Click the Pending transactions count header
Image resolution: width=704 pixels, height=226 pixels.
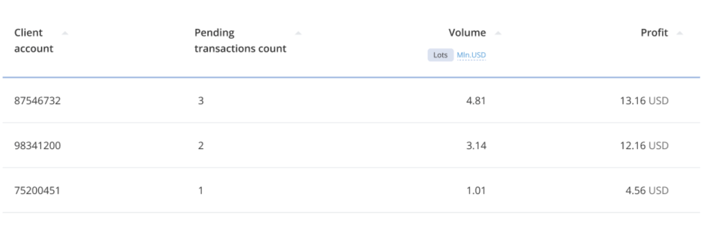(x=240, y=41)
